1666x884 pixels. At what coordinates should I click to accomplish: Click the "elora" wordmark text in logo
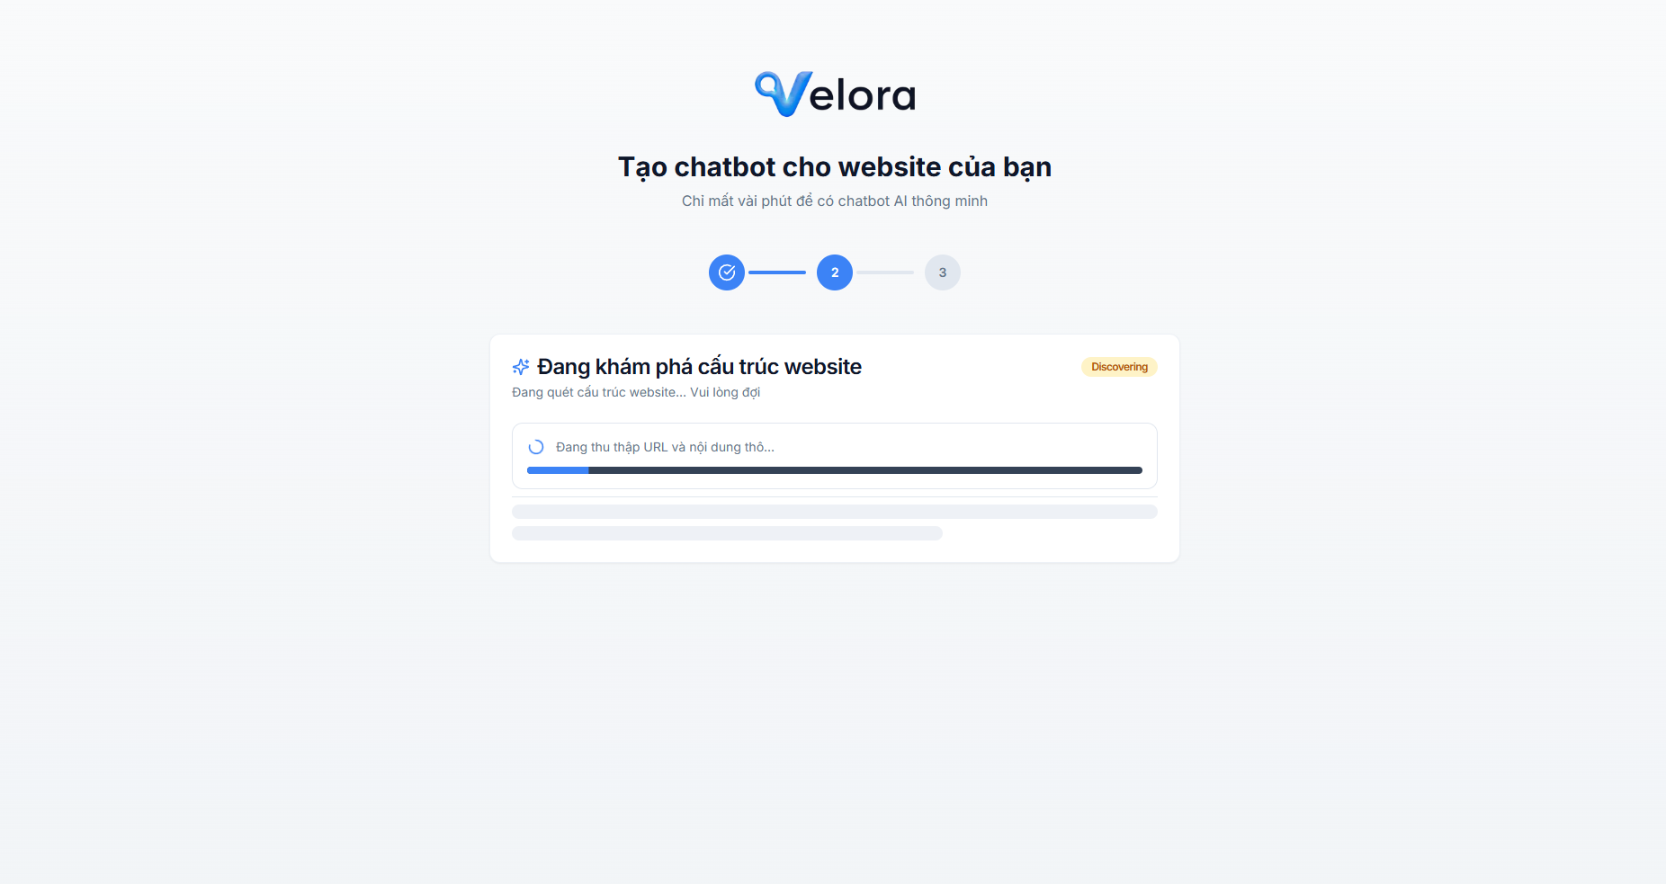862,95
